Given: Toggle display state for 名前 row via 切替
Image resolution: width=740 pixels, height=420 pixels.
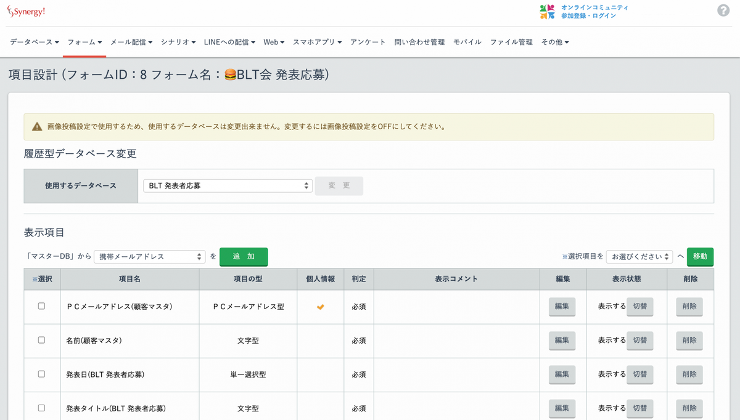Looking at the screenshot, I should coord(640,341).
